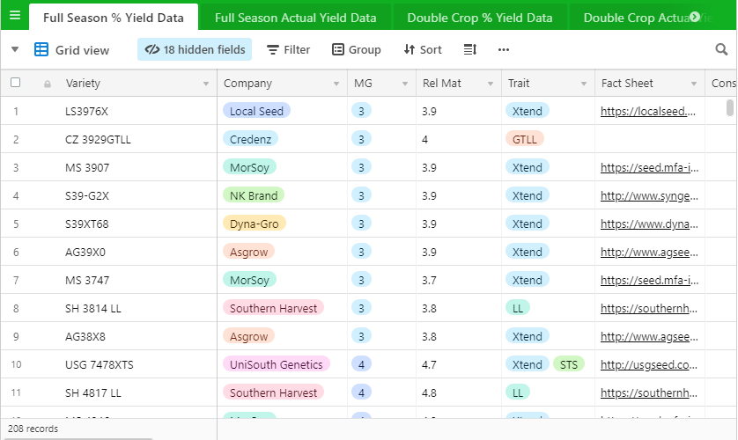Collapse views sidebar triangle toggle
738x440 pixels.
click(15, 49)
